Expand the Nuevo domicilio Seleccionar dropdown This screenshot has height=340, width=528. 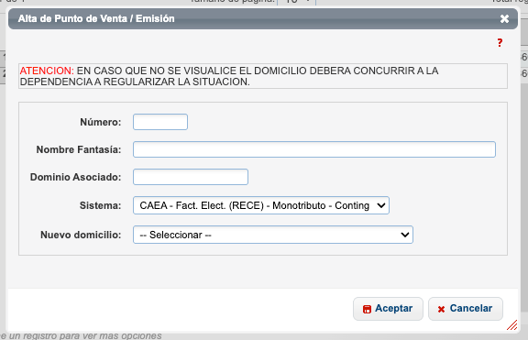point(273,235)
